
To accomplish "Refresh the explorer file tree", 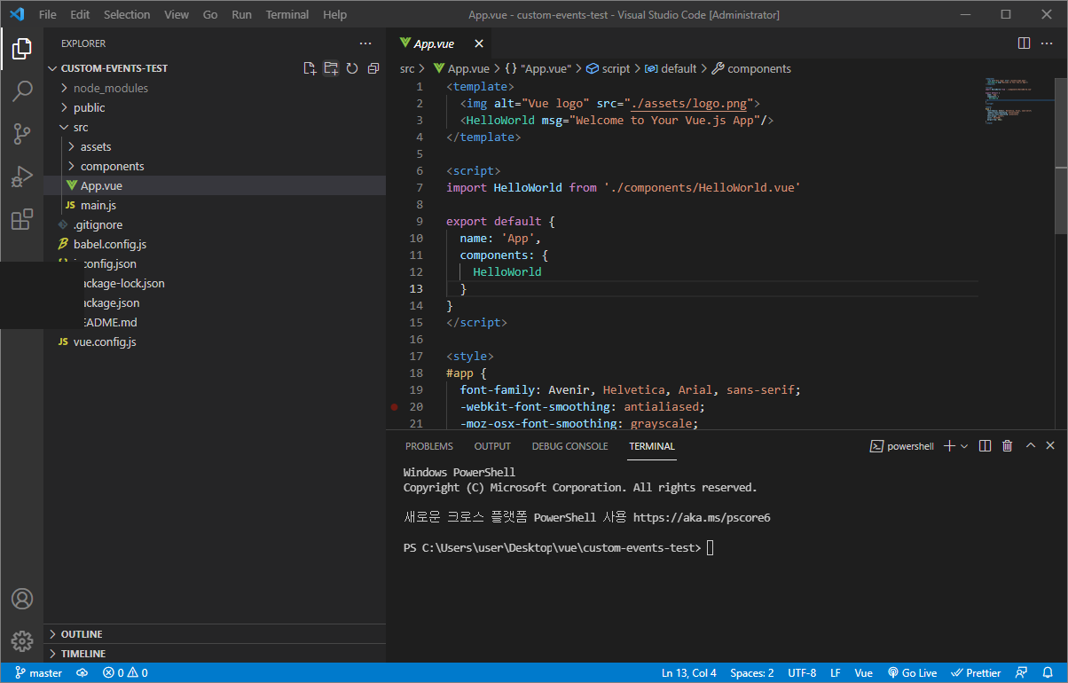I will tap(352, 68).
